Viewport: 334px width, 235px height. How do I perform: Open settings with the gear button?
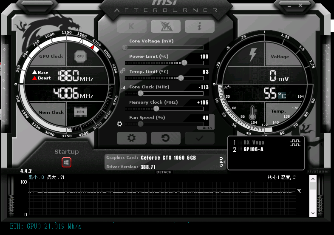click(x=132, y=138)
